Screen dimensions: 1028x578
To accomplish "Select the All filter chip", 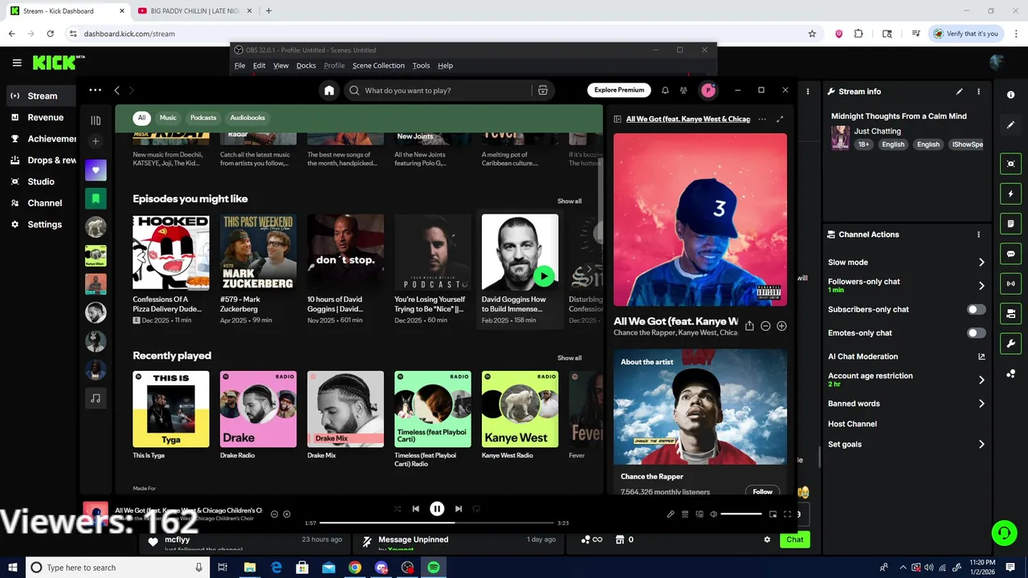I will [141, 117].
